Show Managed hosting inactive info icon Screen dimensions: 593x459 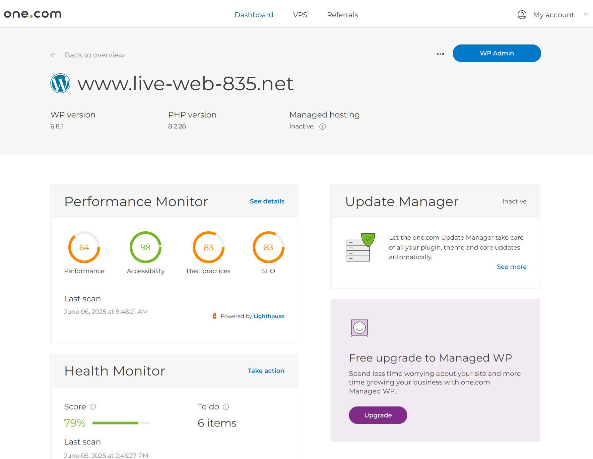(x=322, y=126)
